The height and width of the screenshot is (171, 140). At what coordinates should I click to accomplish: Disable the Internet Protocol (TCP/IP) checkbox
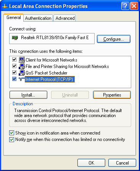[x=14, y=79]
